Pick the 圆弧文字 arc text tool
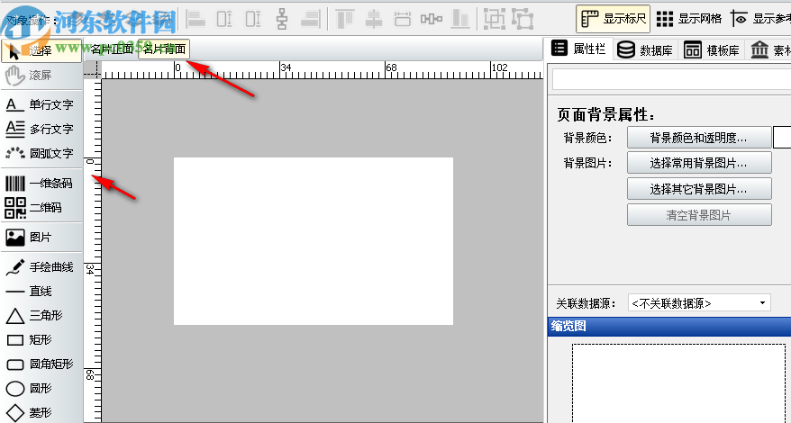This screenshot has height=423, width=791. point(41,153)
